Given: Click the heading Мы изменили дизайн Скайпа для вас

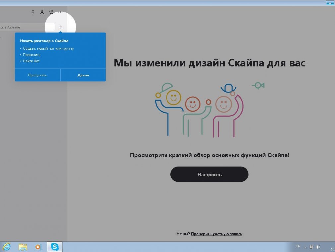Looking at the screenshot, I should [210, 63].
